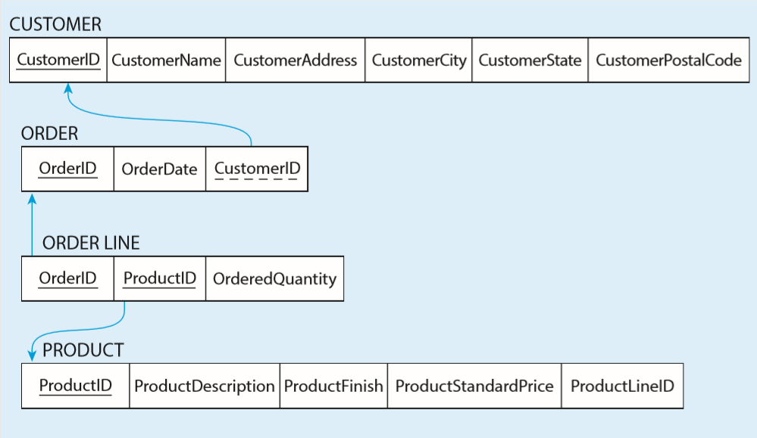Select dashed-underlined CustomerID in ORDER table
Image resolution: width=757 pixels, height=438 pixels.
pyautogui.click(x=257, y=169)
